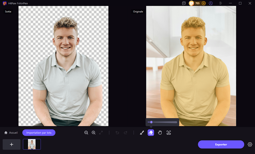This screenshot has width=255, height=154.
Task: Toggle the Eraser tool
Action: tap(151, 133)
